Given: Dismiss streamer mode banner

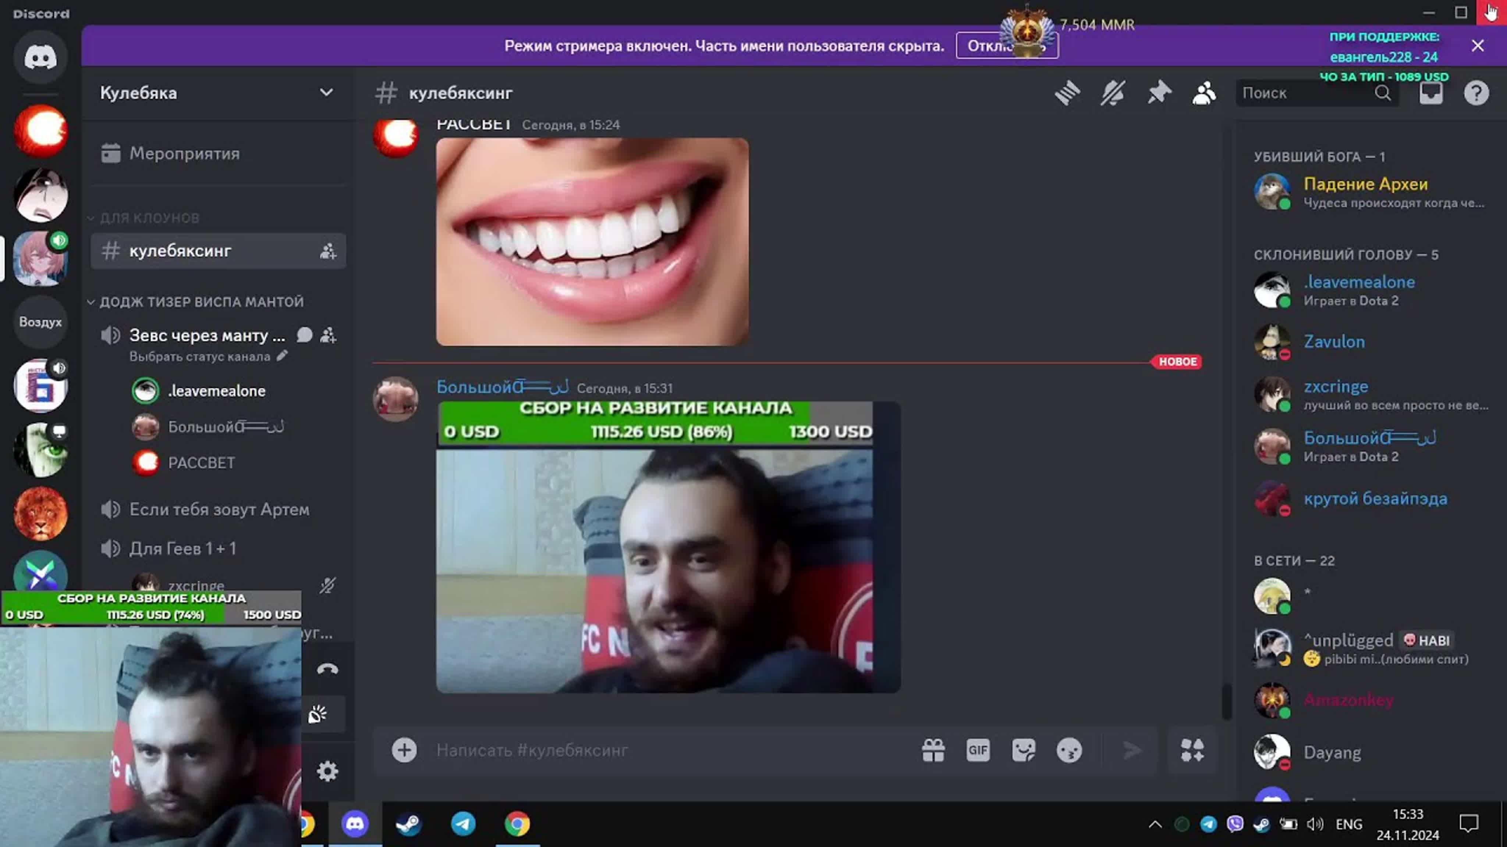Looking at the screenshot, I should click(1478, 46).
